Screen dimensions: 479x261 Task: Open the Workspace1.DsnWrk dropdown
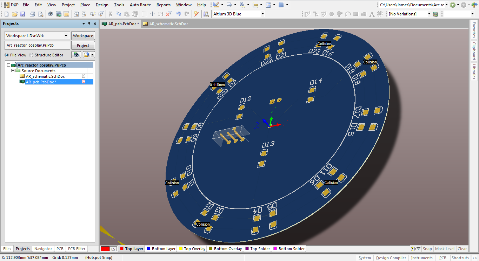point(66,36)
